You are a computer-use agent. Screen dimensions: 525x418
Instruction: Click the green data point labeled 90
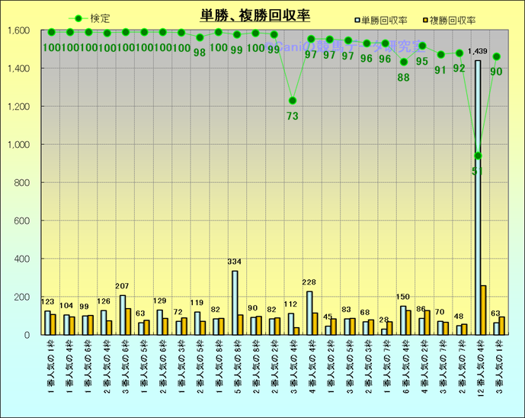(496, 56)
